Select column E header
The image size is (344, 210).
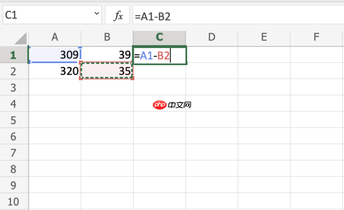(x=264, y=38)
